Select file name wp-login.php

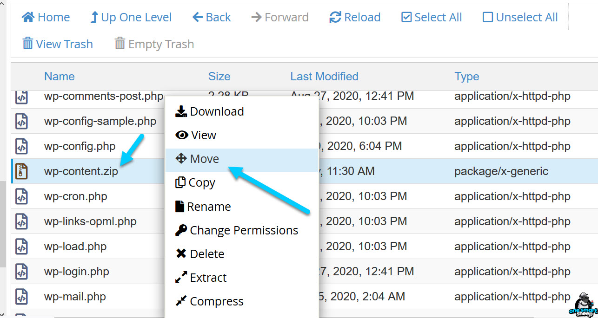pos(77,272)
